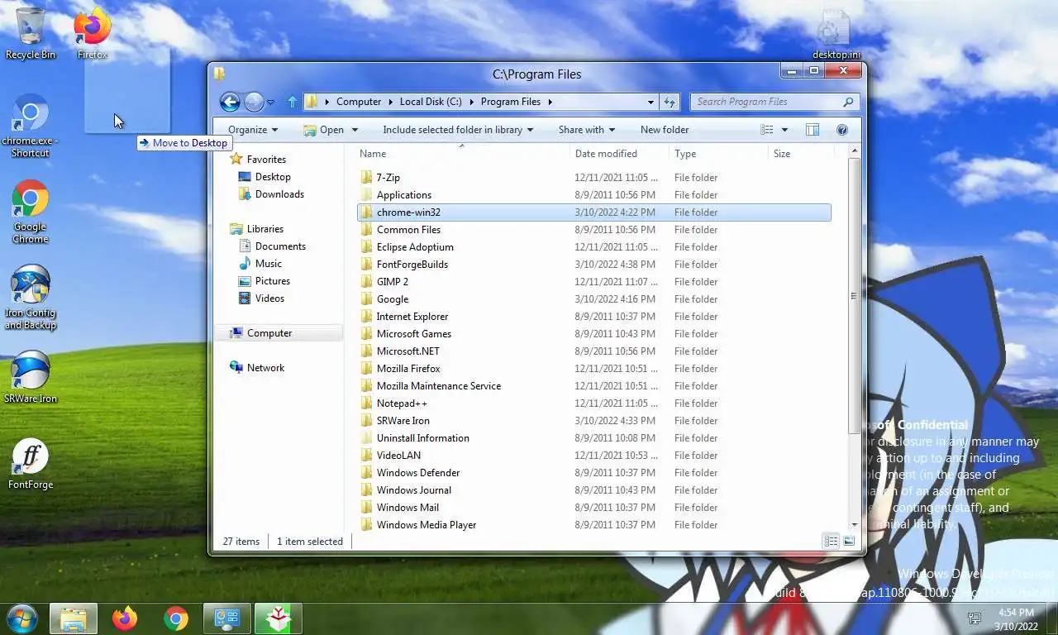Image resolution: width=1058 pixels, height=635 pixels.
Task: Select Computer in the navigation pane
Action: (x=279, y=333)
